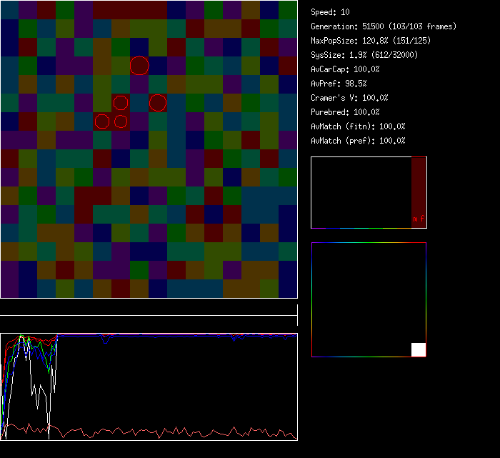Select the Generation: 51500 status line
This screenshot has width=500, height=458.
pyautogui.click(x=383, y=26)
